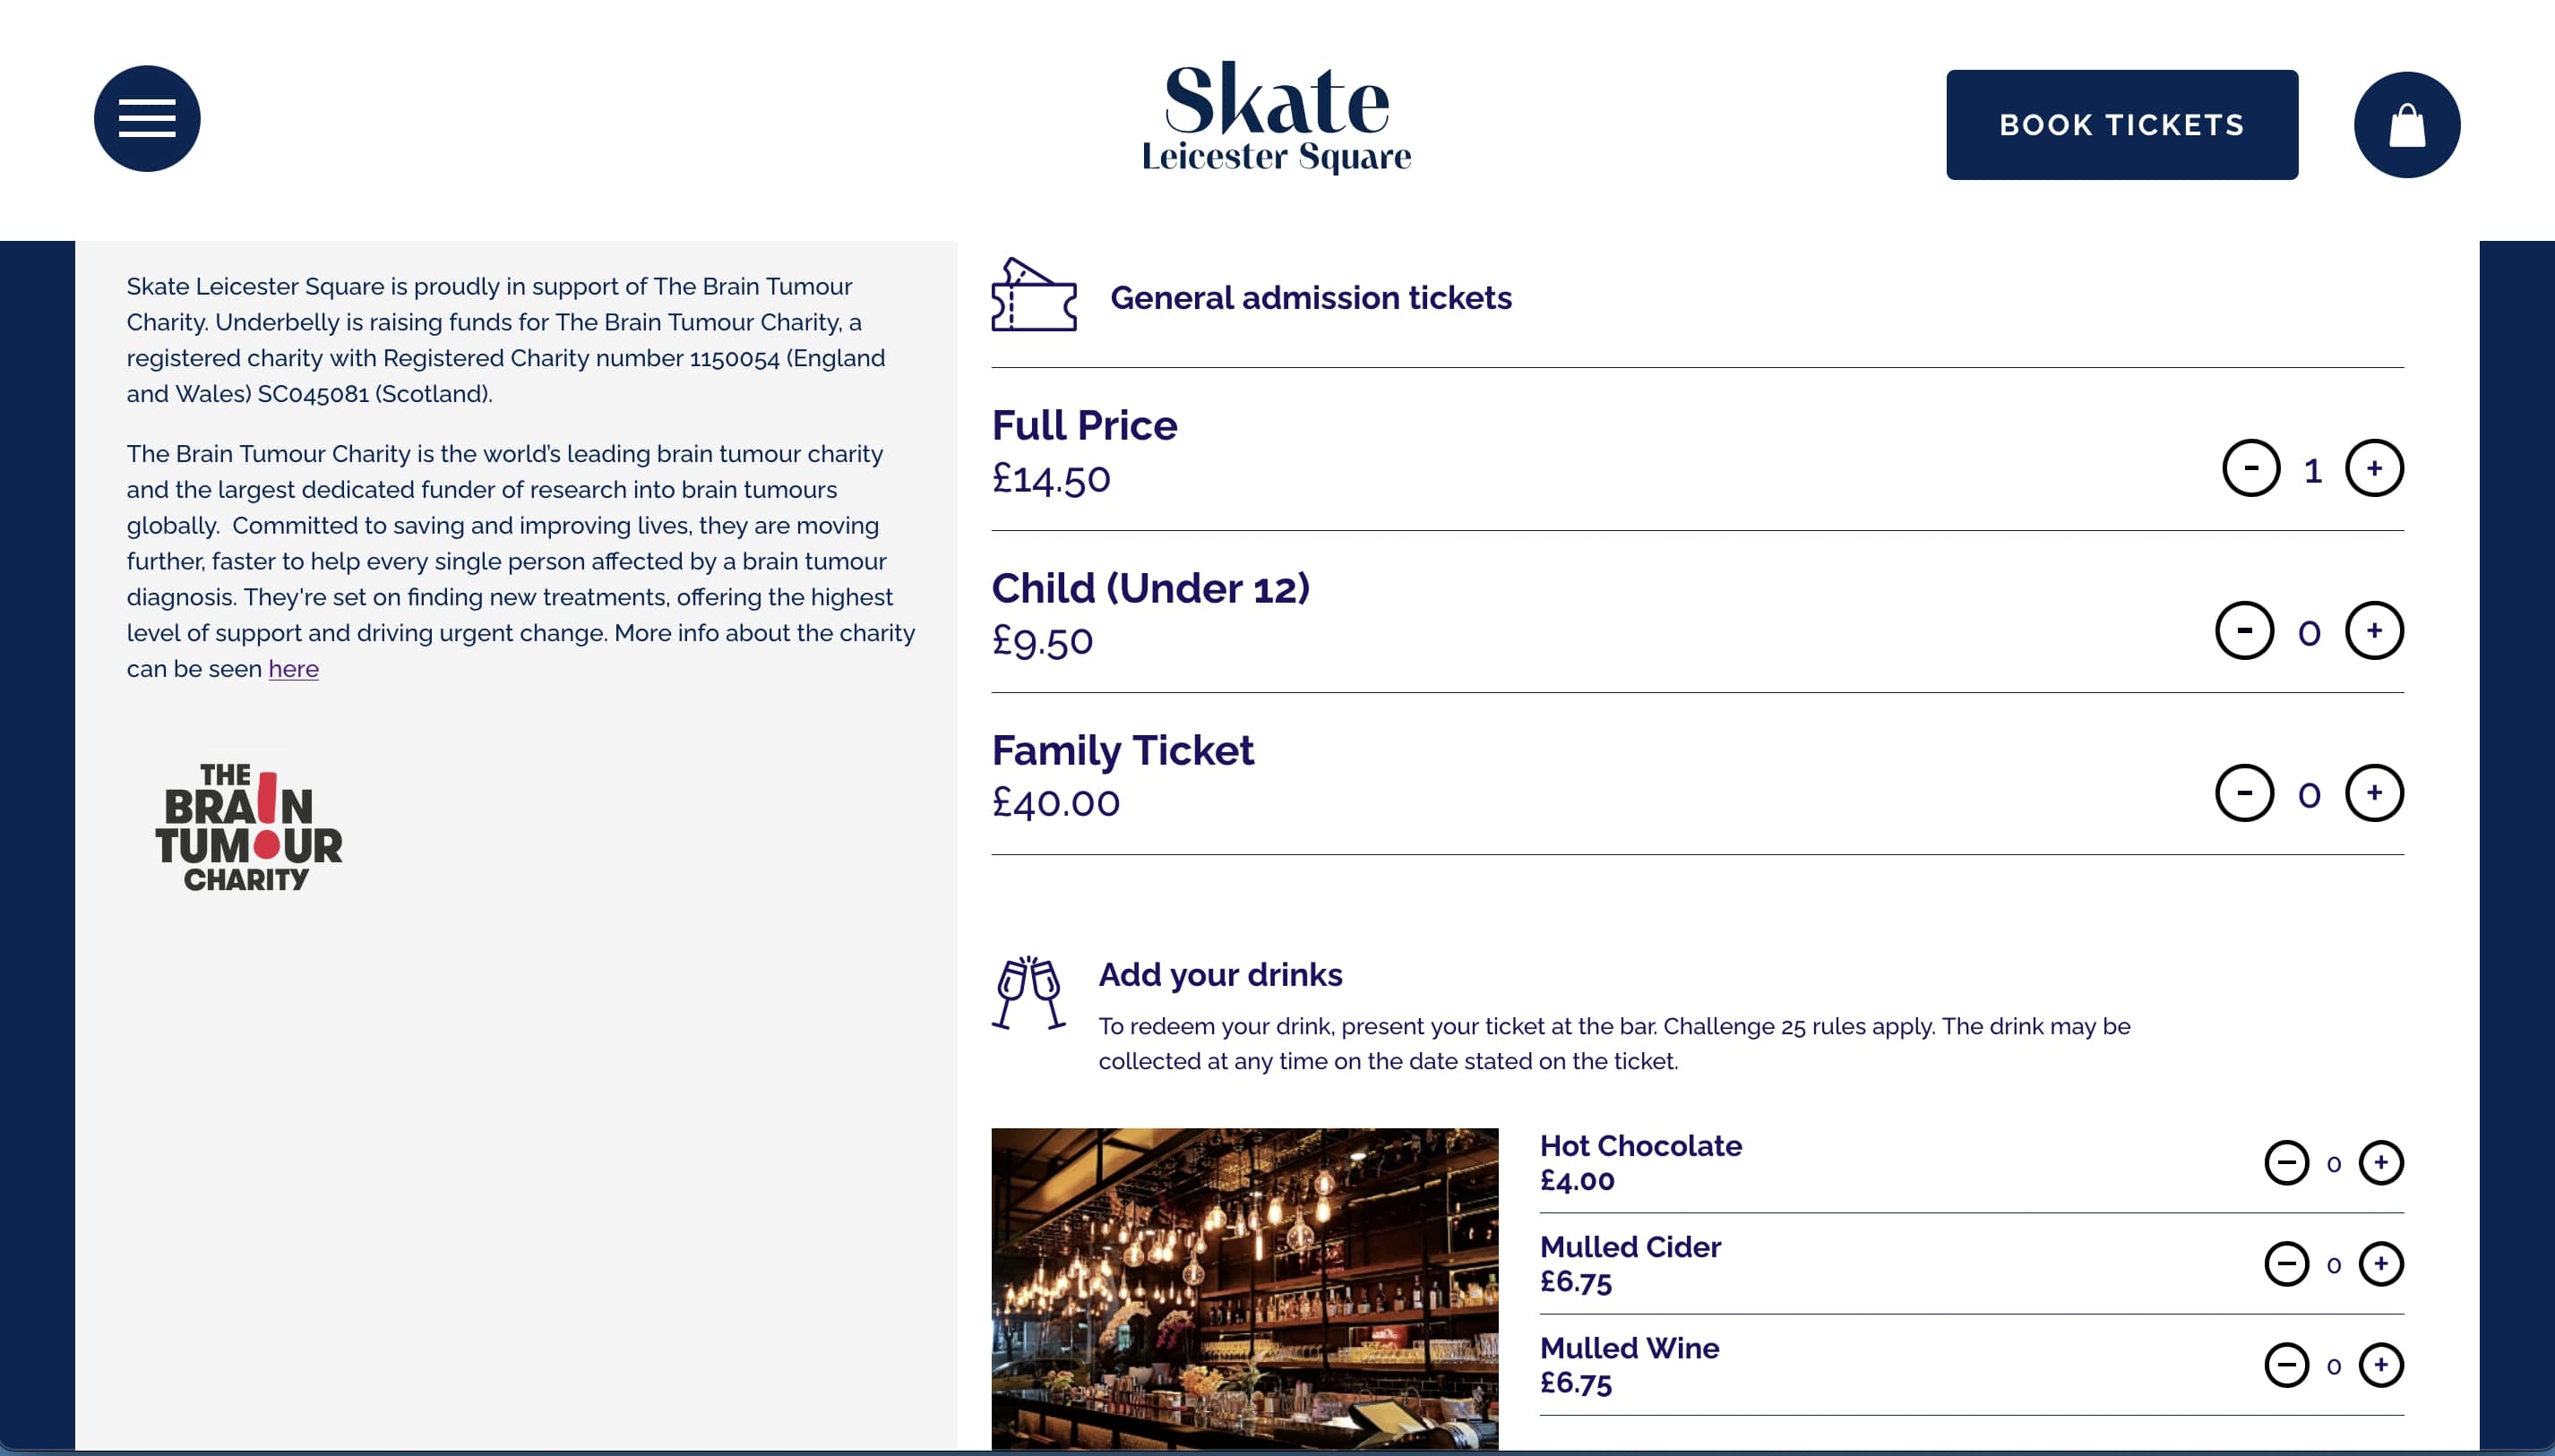Increase Full Price ticket quantity

click(x=2374, y=468)
